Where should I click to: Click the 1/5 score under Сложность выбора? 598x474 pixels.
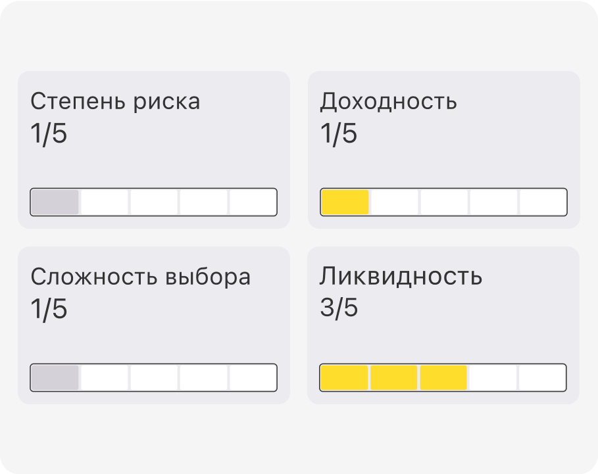pos(49,309)
